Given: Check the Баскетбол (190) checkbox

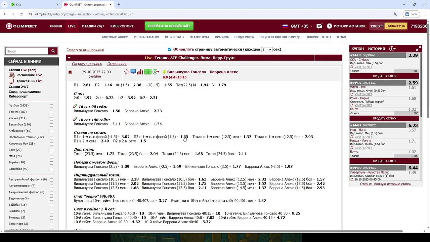Looking at the screenshot, I should click(51, 125).
